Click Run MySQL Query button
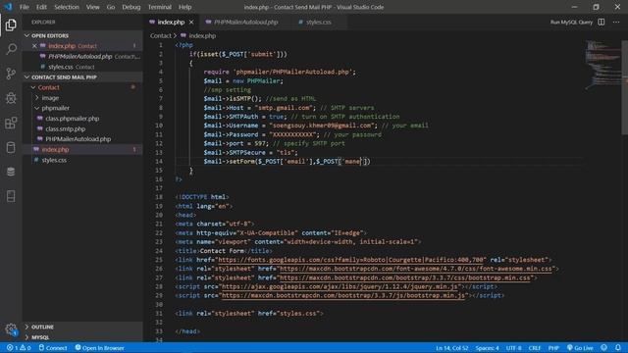The image size is (628, 353). click(x=571, y=22)
